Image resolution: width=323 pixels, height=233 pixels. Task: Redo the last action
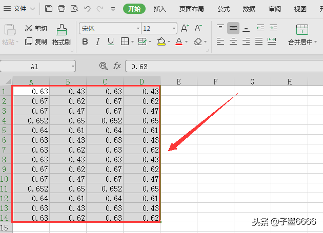point(100,9)
